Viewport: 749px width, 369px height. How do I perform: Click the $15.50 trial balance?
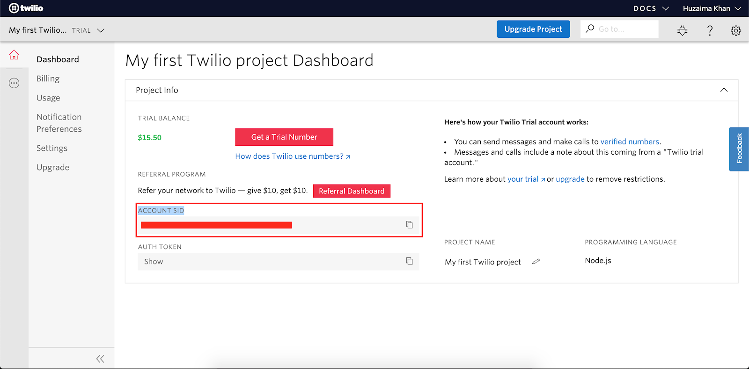149,137
